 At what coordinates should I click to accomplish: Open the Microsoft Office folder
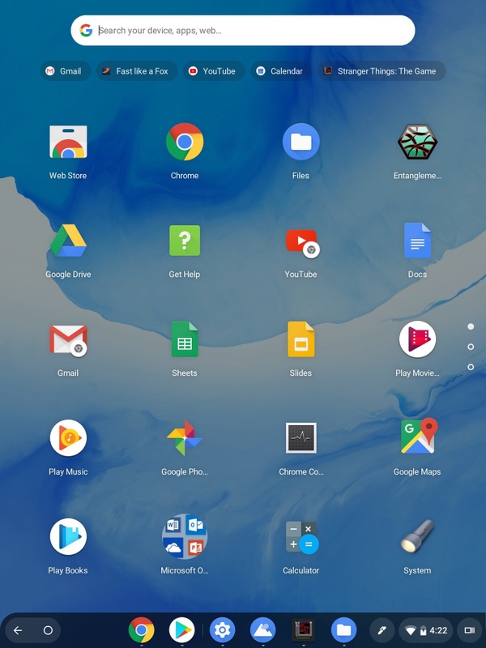click(185, 537)
